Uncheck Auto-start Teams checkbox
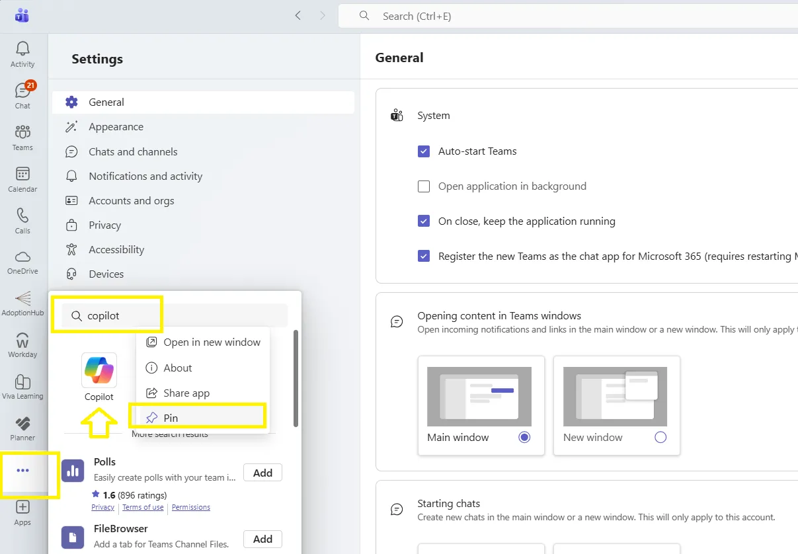 point(424,151)
